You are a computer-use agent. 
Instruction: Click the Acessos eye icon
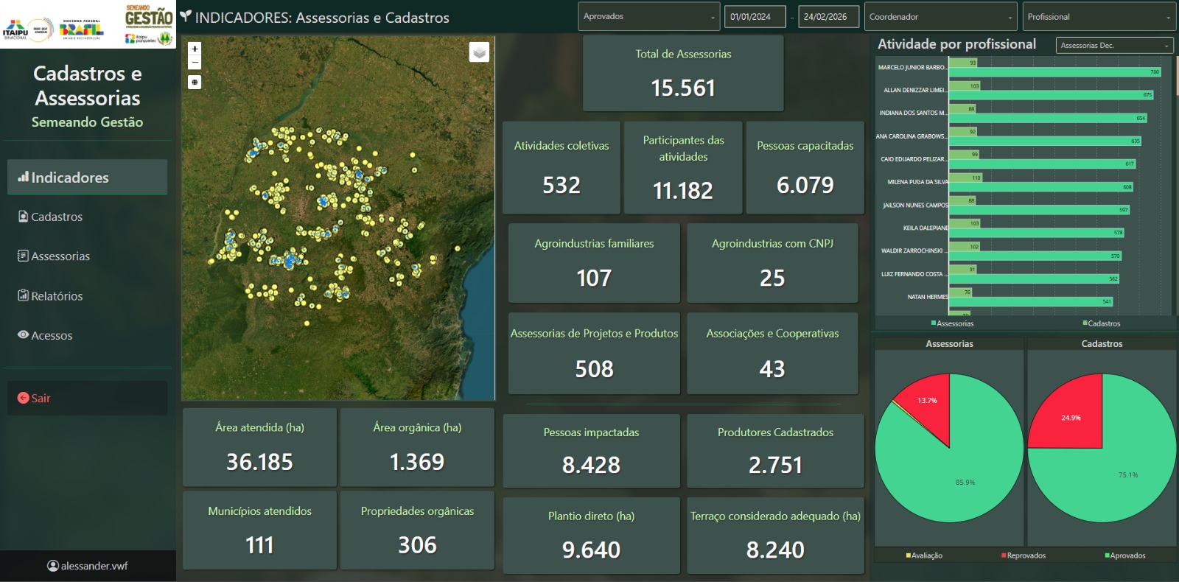23,335
